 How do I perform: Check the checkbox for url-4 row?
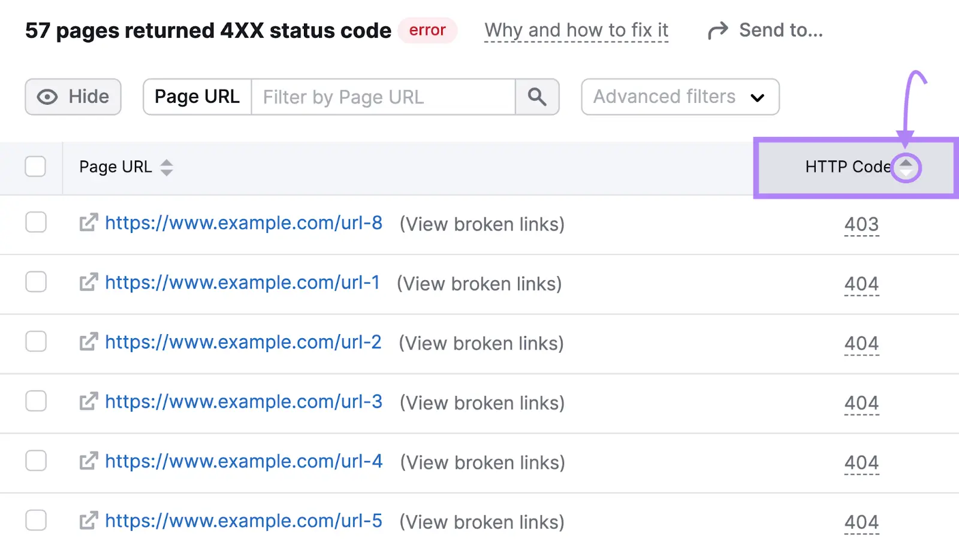pyautogui.click(x=35, y=460)
